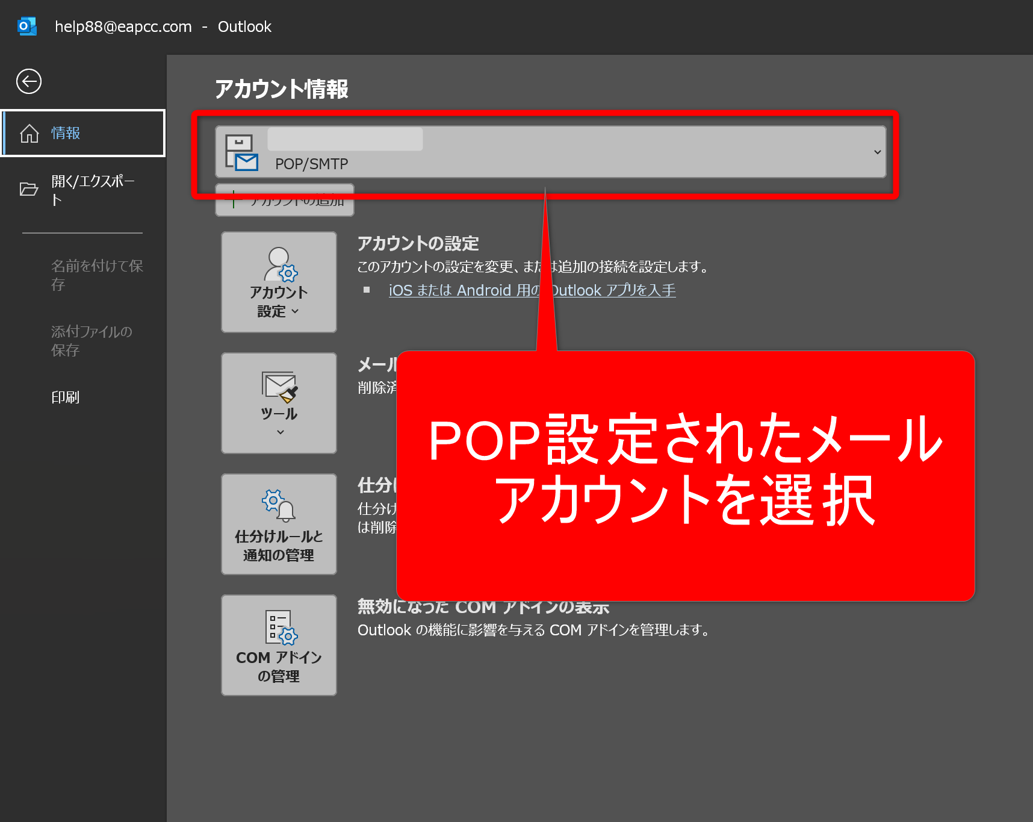The width and height of the screenshot is (1033, 822).
Task: Click the POP/SMTP account type label
Action: click(311, 164)
